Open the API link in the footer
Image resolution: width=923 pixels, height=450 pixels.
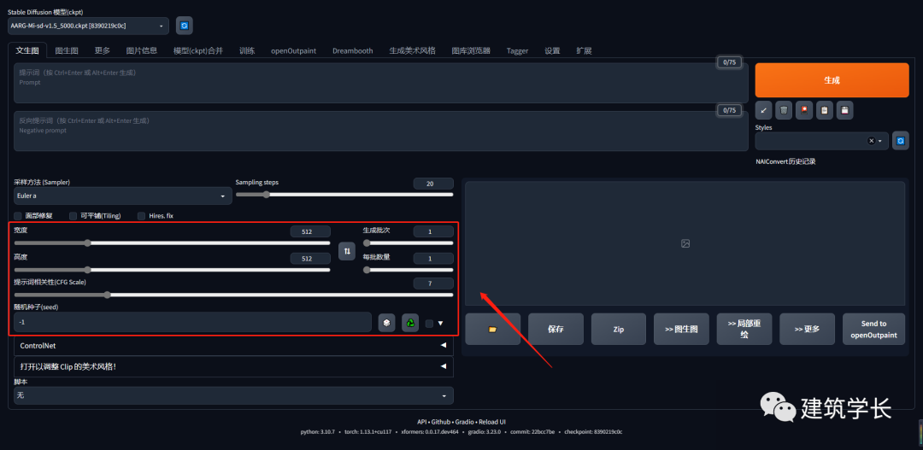pyautogui.click(x=421, y=422)
